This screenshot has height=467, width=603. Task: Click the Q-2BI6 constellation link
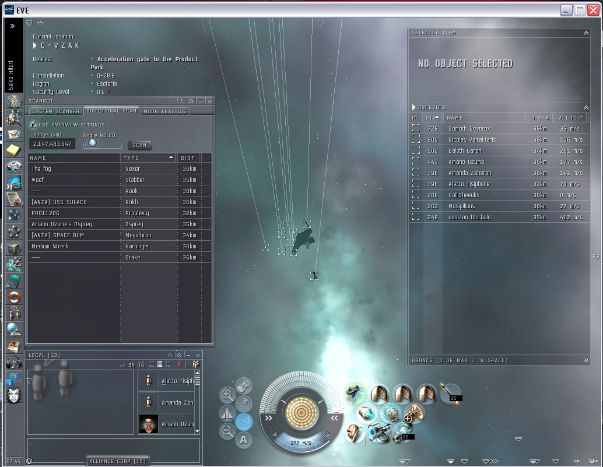click(x=106, y=75)
